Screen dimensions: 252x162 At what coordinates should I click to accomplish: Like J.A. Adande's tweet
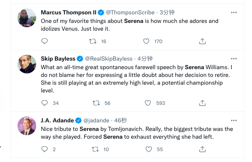click(x=149, y=149)
